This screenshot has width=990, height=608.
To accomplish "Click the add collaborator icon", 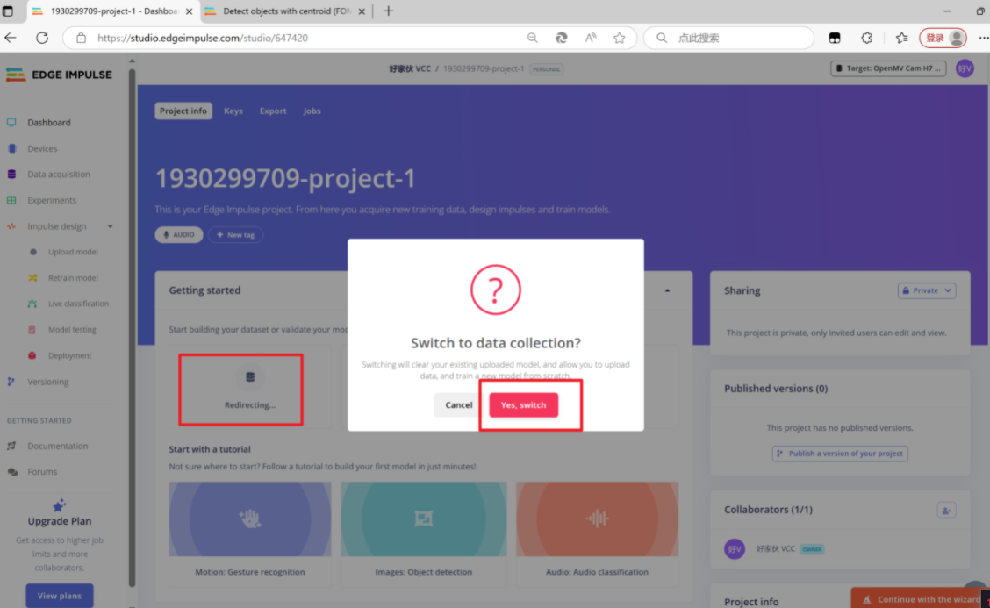I will (946, 510).
